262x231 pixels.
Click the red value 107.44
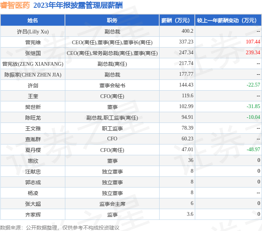253,42
